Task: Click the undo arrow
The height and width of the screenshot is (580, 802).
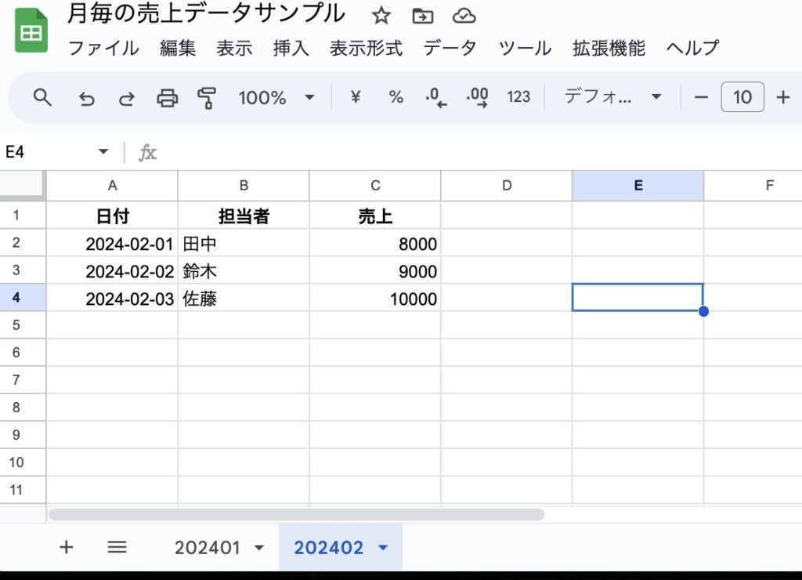Action: coord(87,98)
